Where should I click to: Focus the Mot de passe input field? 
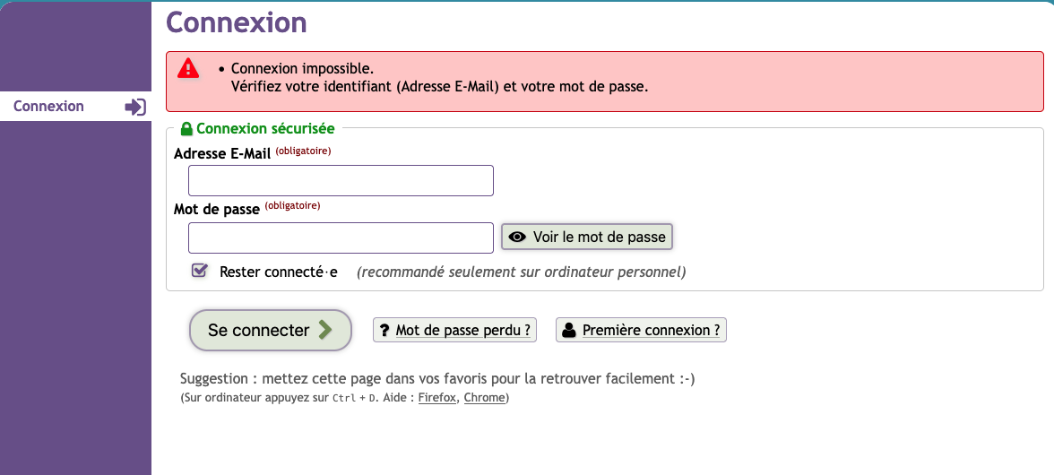[x=341, y=237]
